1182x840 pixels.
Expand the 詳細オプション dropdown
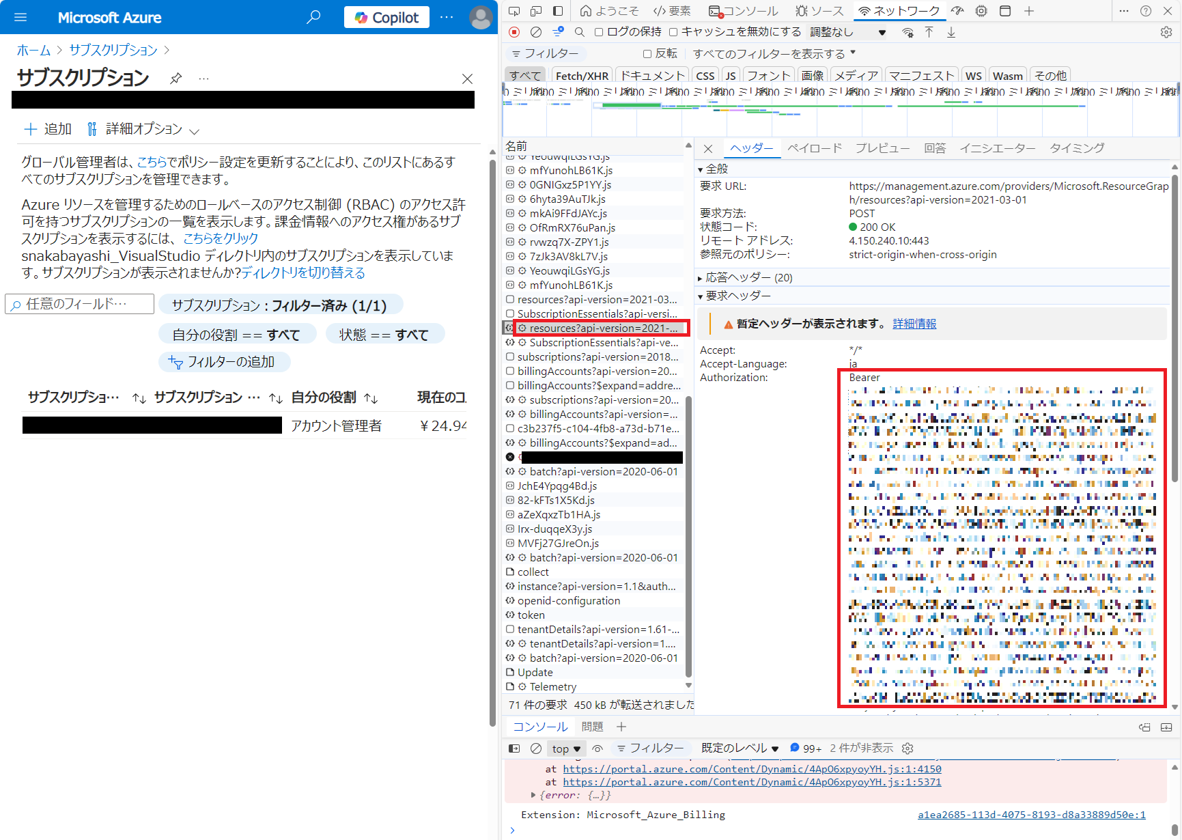point(143,129)
